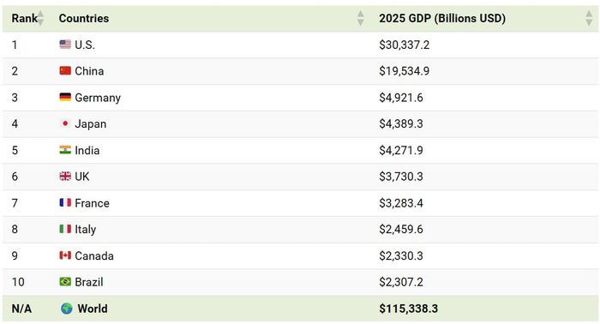The height and width of the screenshot is (324, 600).
Task: Click the France flag icon
Action: click(x=65, y=202)
